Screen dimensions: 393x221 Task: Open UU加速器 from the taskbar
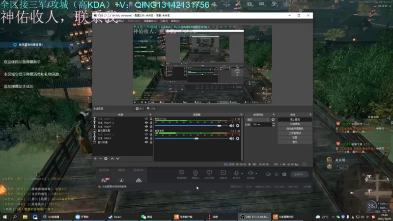(x=51, y=217)
